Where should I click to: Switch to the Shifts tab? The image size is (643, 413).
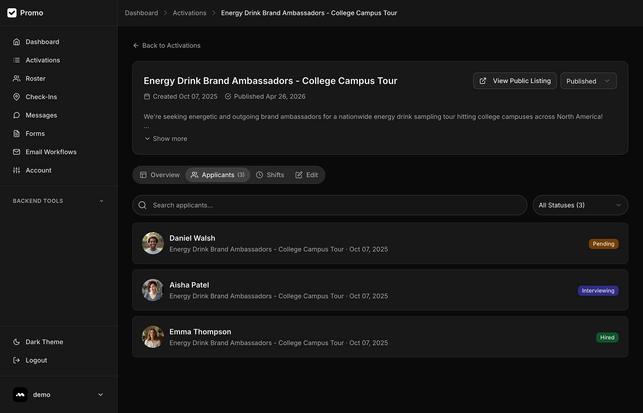(270, 175)
